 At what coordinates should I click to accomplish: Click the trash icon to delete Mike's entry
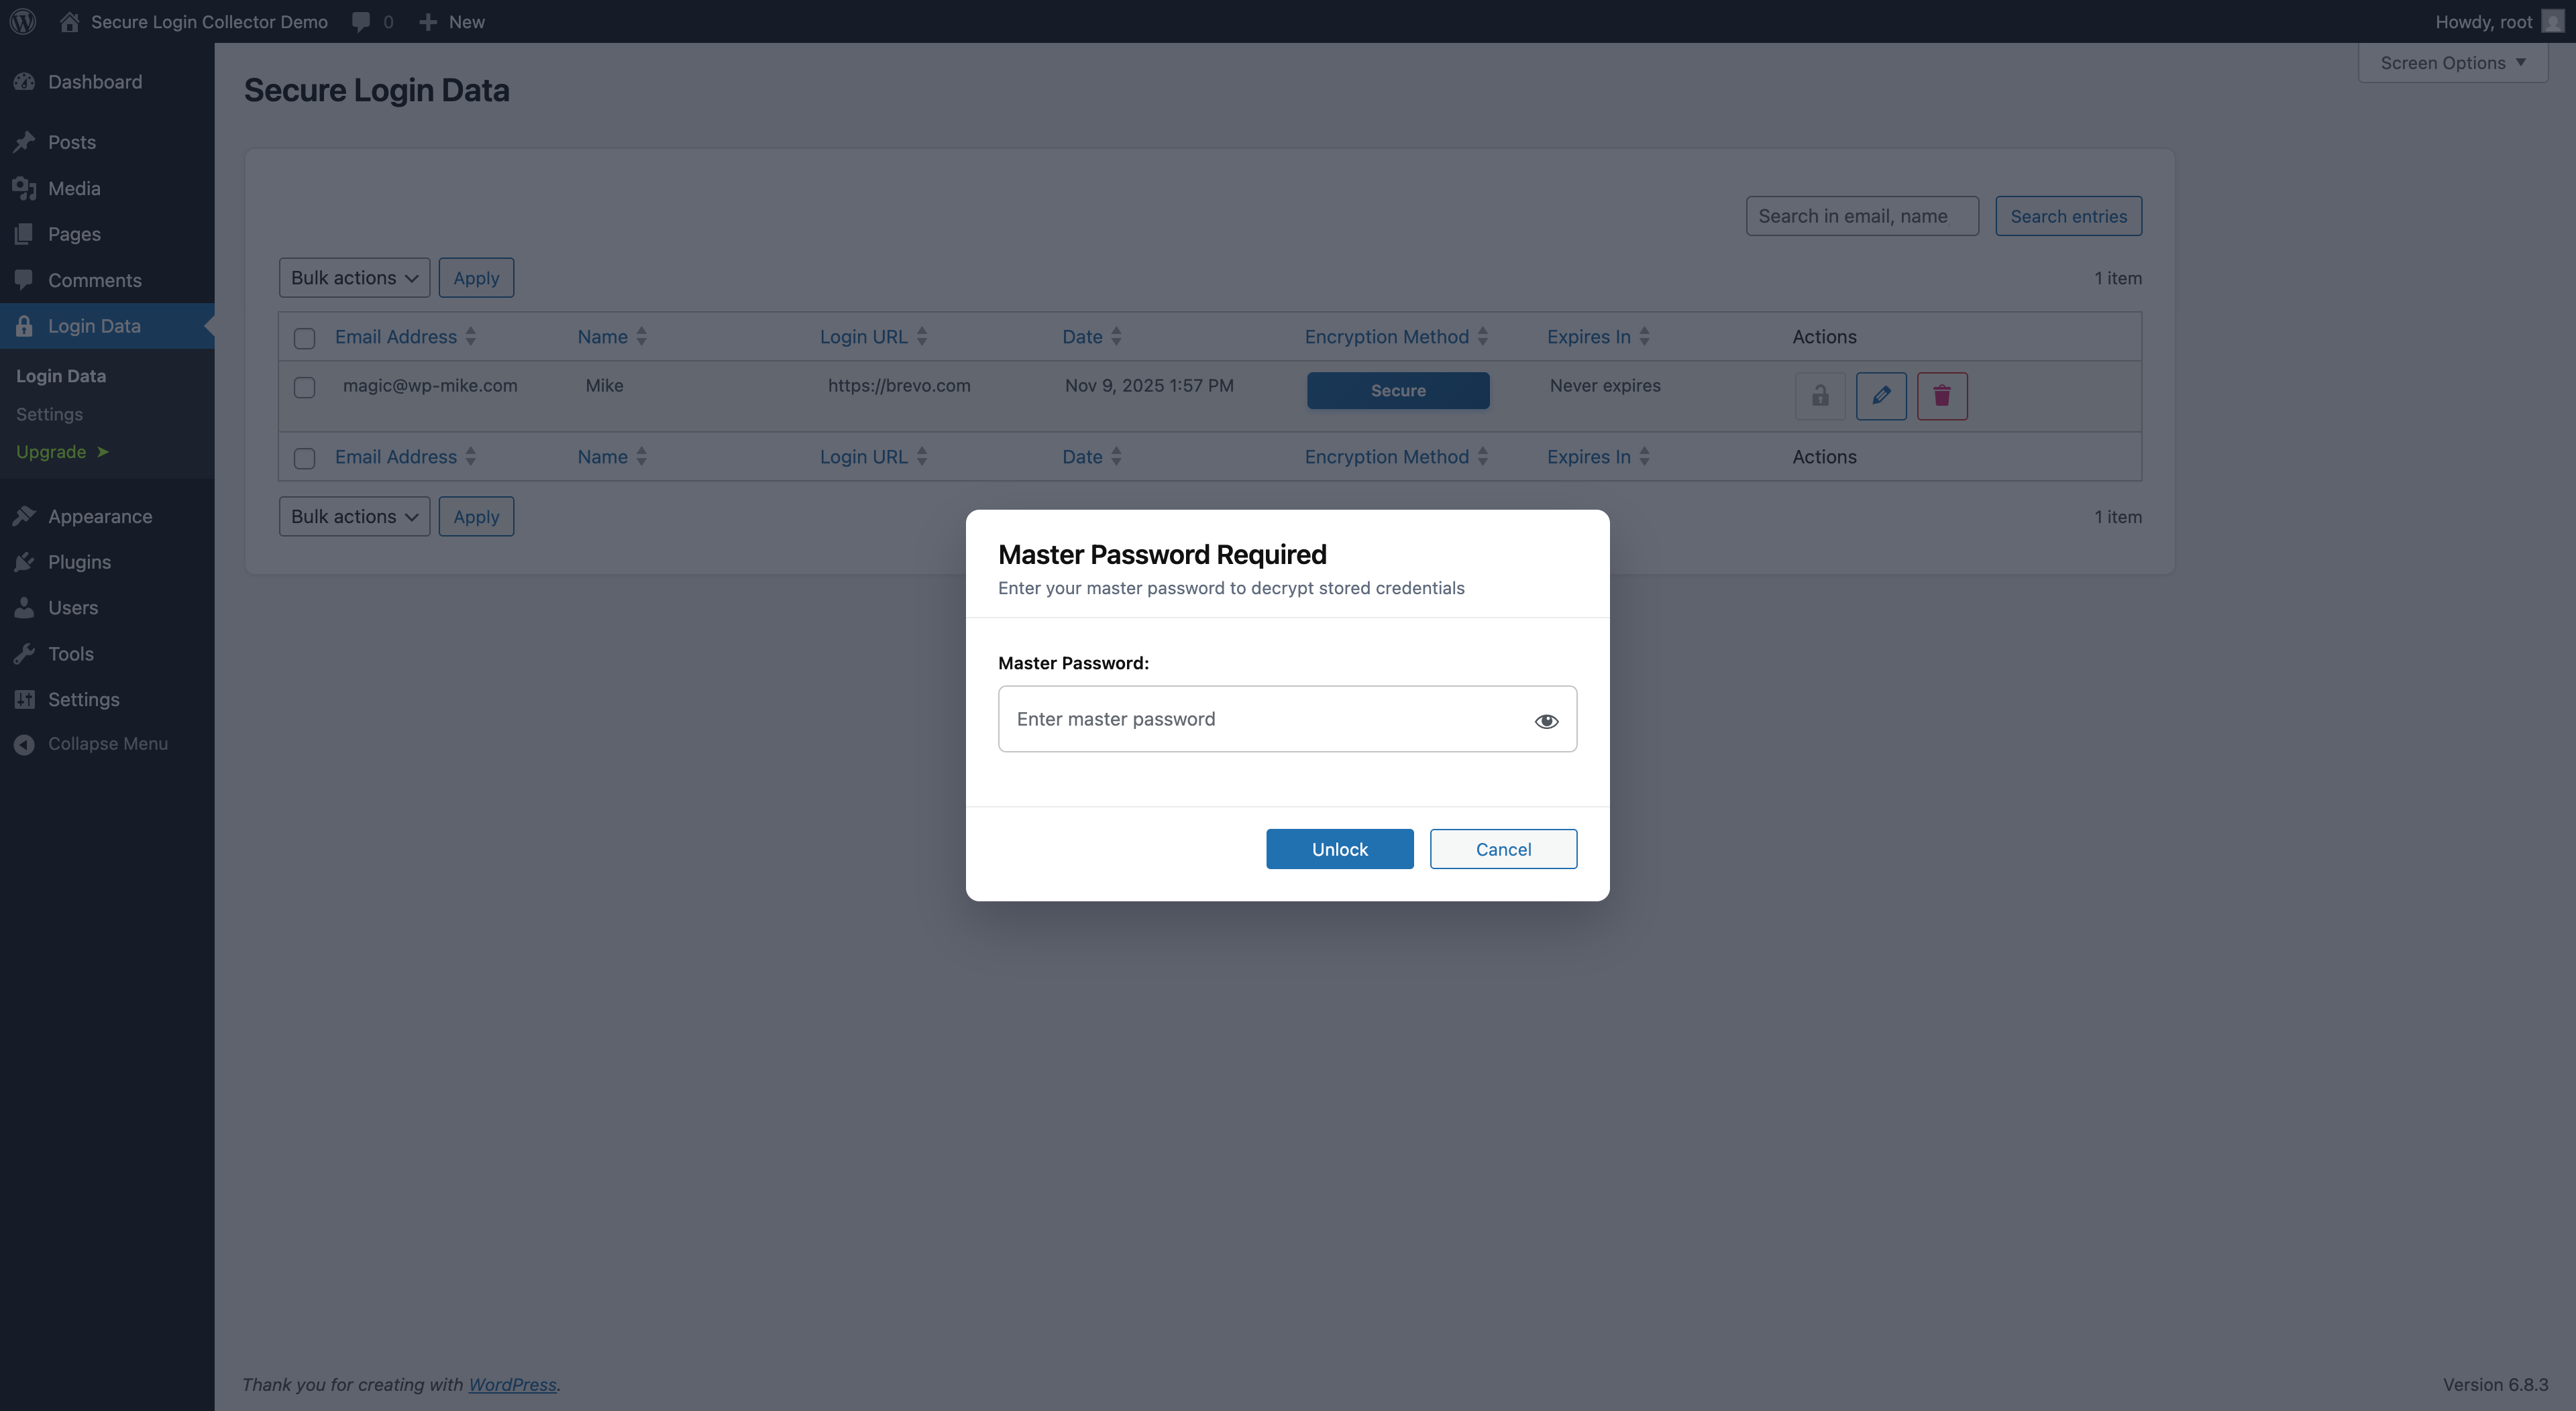click(x=1942, y=396)
